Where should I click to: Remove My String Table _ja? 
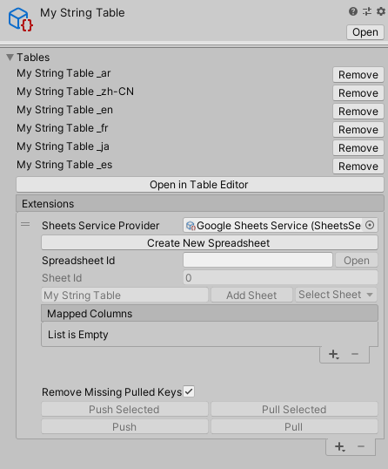358,147
